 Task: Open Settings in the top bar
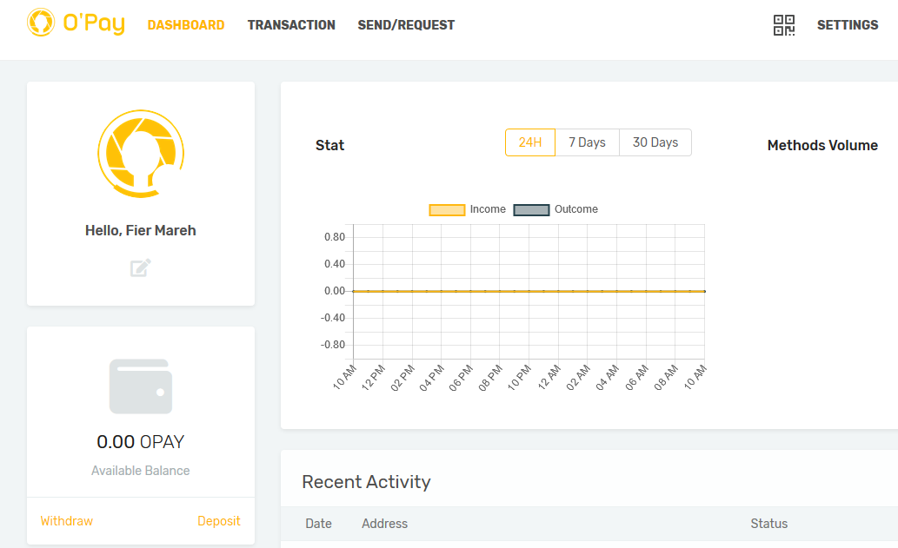click(848, 25)
